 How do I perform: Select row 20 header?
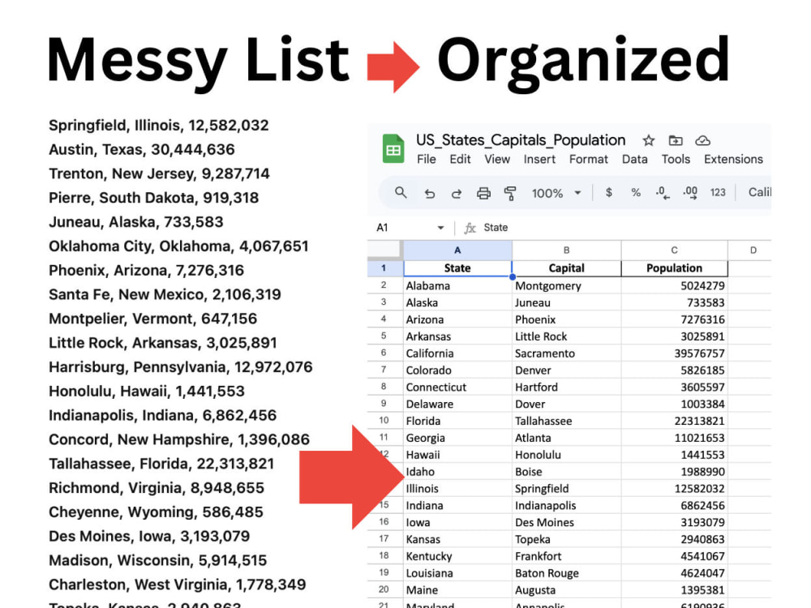385,589
